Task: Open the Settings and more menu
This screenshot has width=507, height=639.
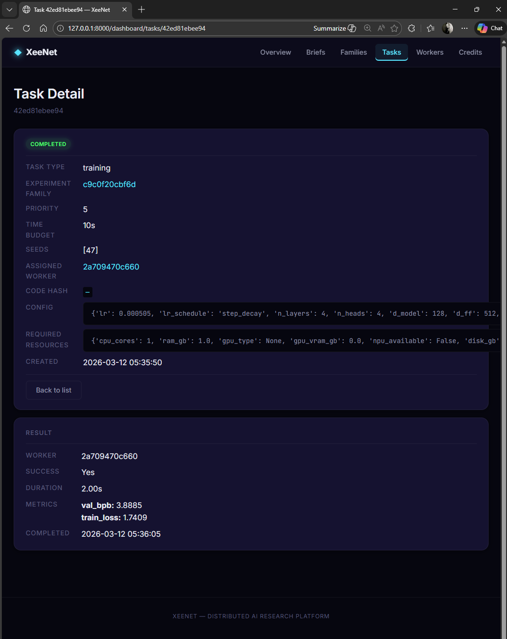Action: click(465, 28)
